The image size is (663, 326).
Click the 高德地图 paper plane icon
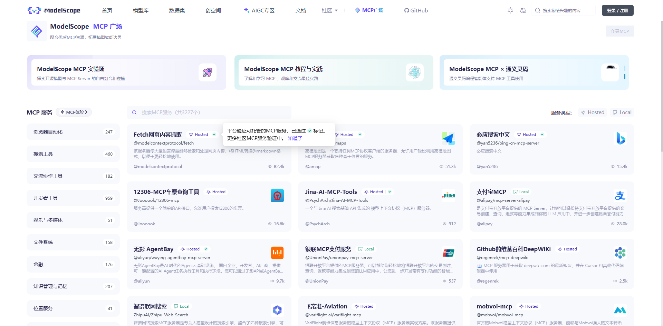[x=449, y=138]
